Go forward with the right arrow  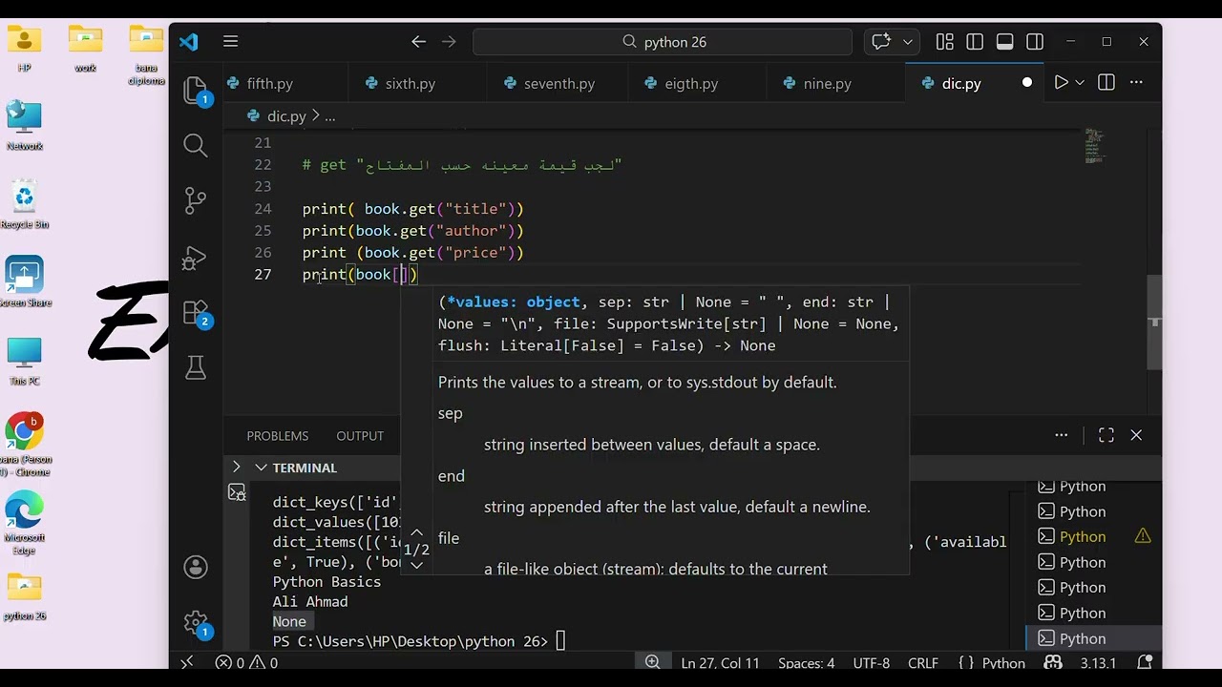click(x=449, y=42)
